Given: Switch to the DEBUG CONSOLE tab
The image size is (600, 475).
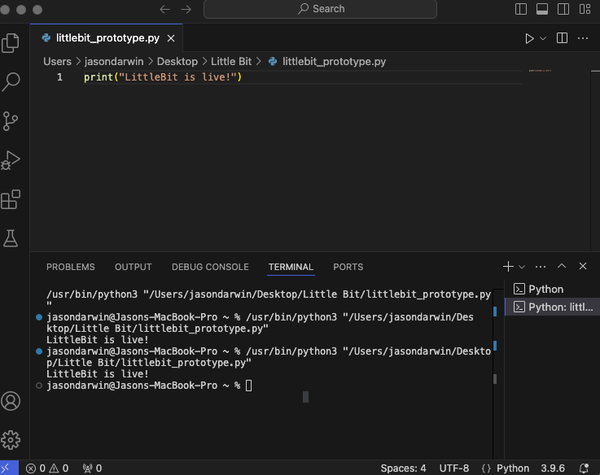Looking at the screenshot, I should (x=210, y=267).
